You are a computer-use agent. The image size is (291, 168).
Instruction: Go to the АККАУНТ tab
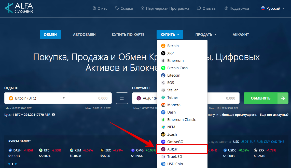tap(241, 35)
